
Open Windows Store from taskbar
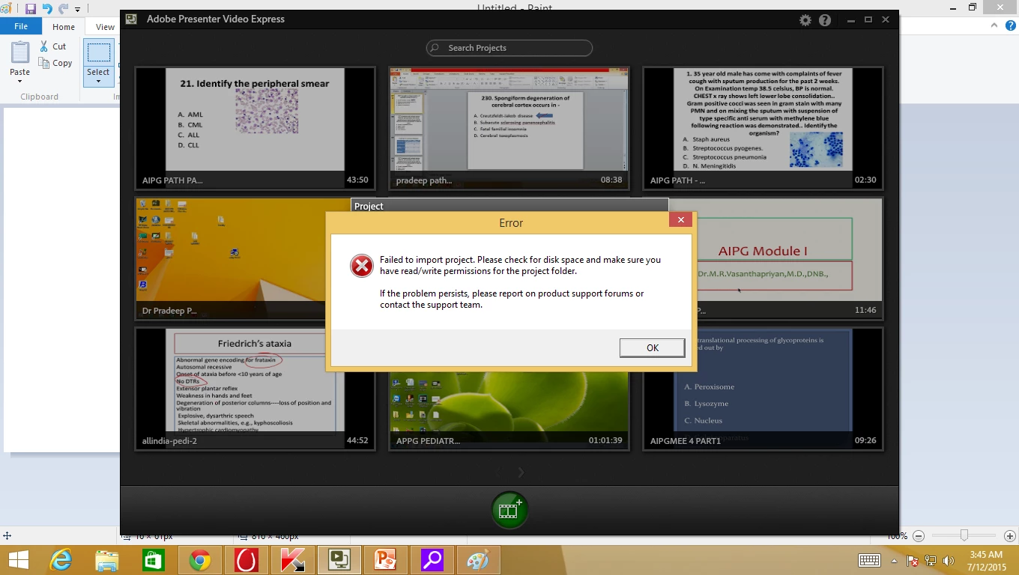pyautogui.click(x=154, y=560)
